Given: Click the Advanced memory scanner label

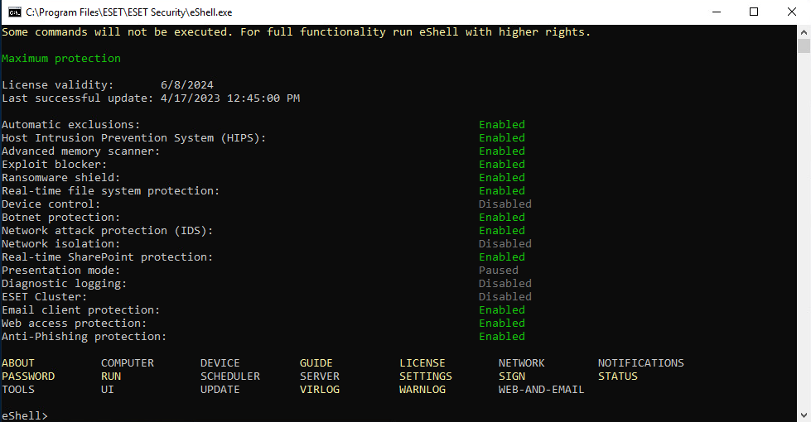Looking at the screenshot, I should (x=80, y=151).
